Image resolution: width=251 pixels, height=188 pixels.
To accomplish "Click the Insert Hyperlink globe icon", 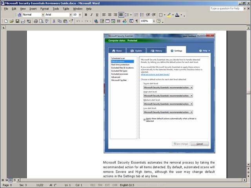I will pyautogui.click(x=96, y=21).
